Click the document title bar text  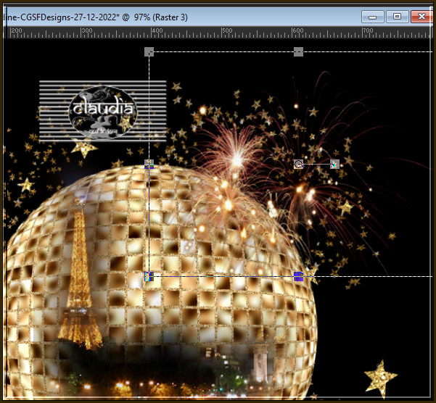coord(95,17)
